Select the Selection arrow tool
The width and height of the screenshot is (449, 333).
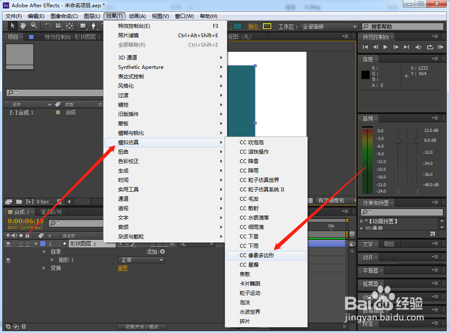12,26
